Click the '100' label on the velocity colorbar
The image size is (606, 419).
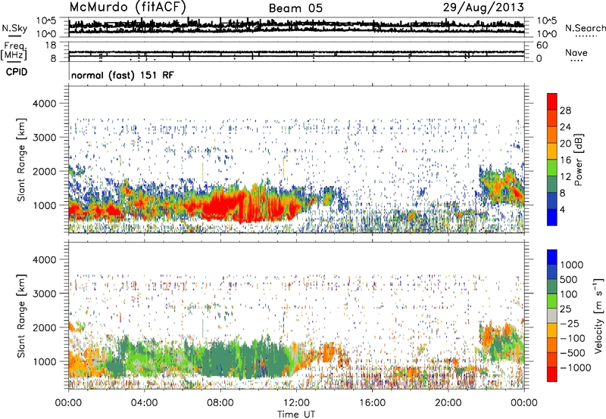tap(569, 294)
